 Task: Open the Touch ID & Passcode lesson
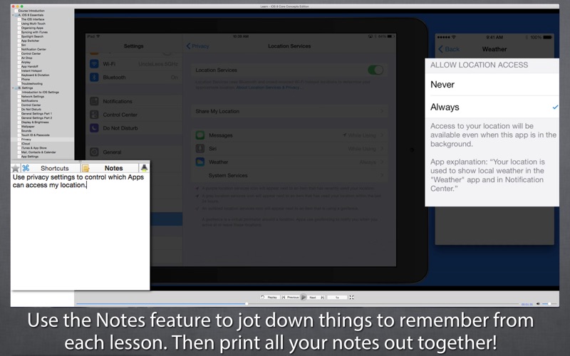(35, 135)
